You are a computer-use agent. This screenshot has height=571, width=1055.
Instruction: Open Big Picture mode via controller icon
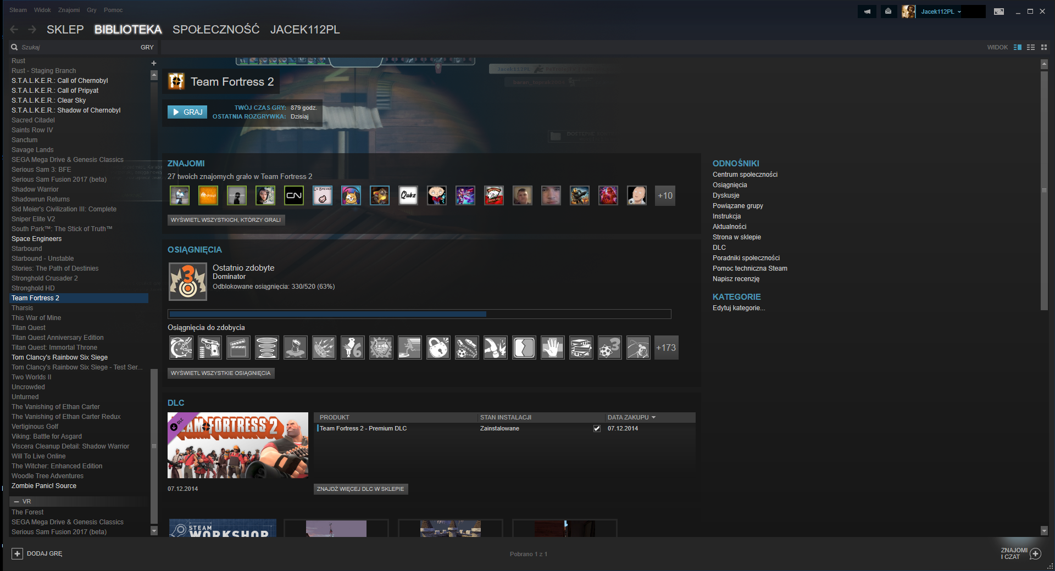(998, 12)
